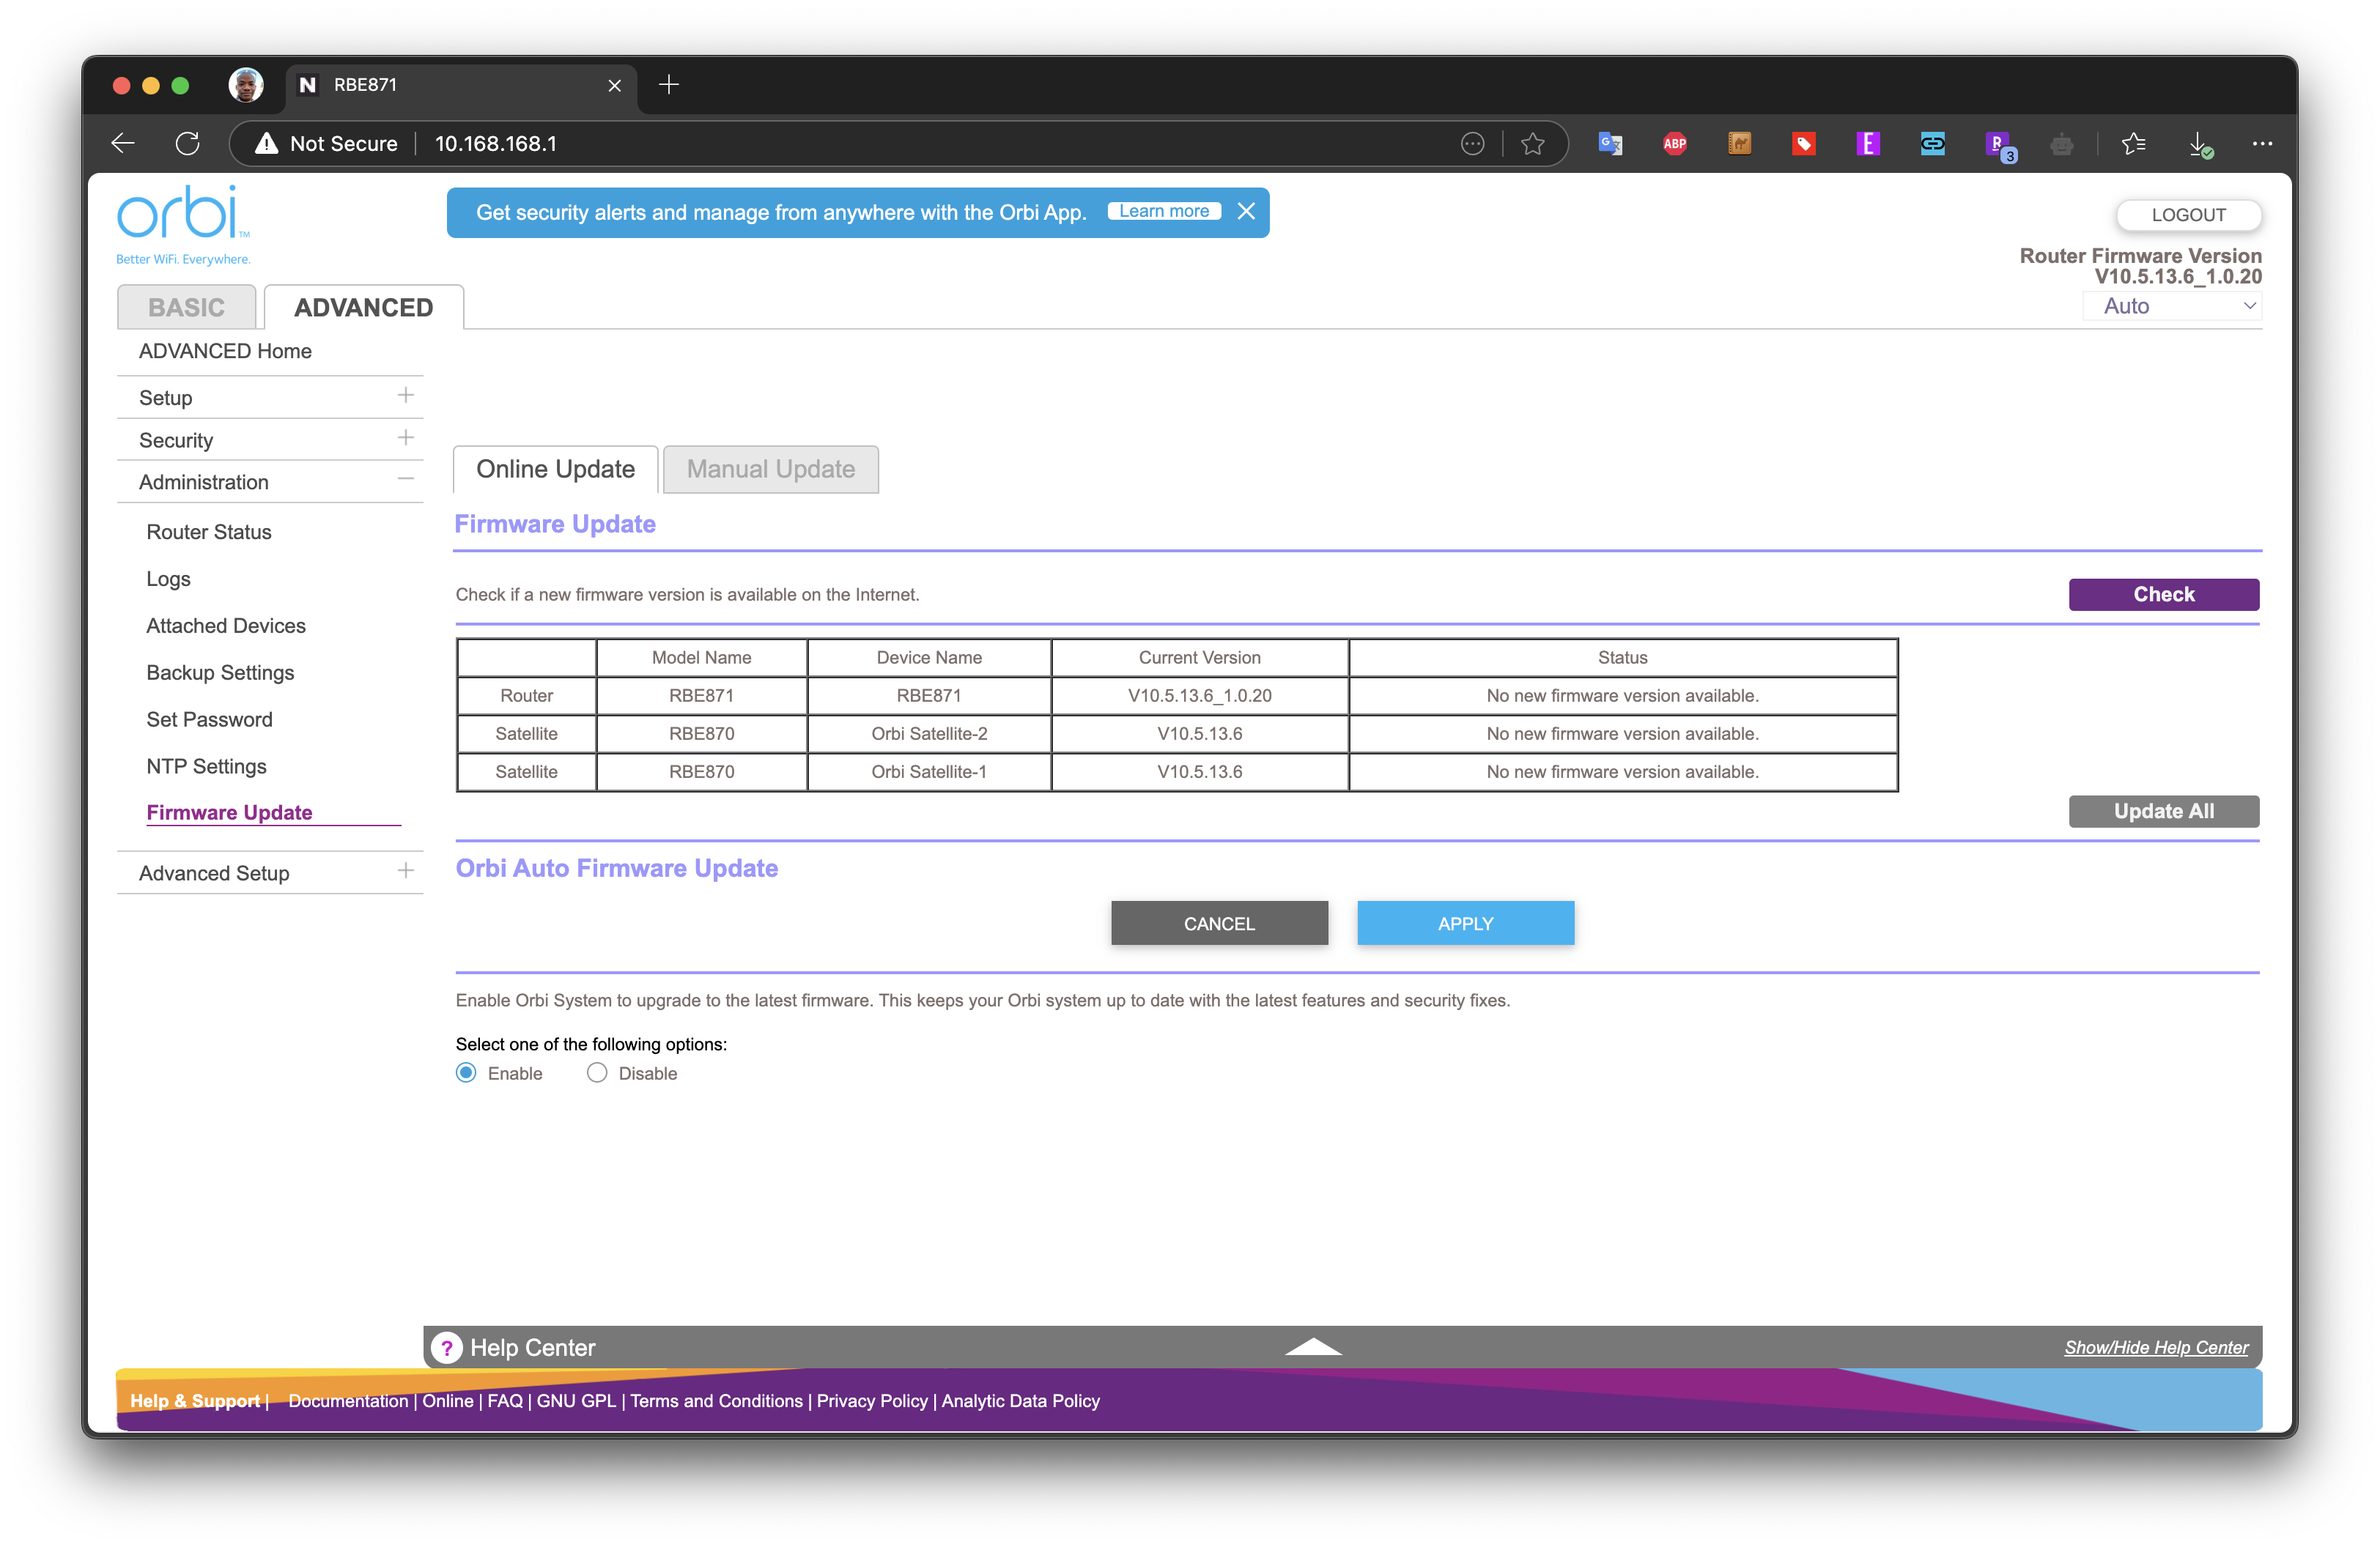Screen dimensions: 2380x1547
Task: Open the browser favorites list icon
Action: [x=2133, y=144]
